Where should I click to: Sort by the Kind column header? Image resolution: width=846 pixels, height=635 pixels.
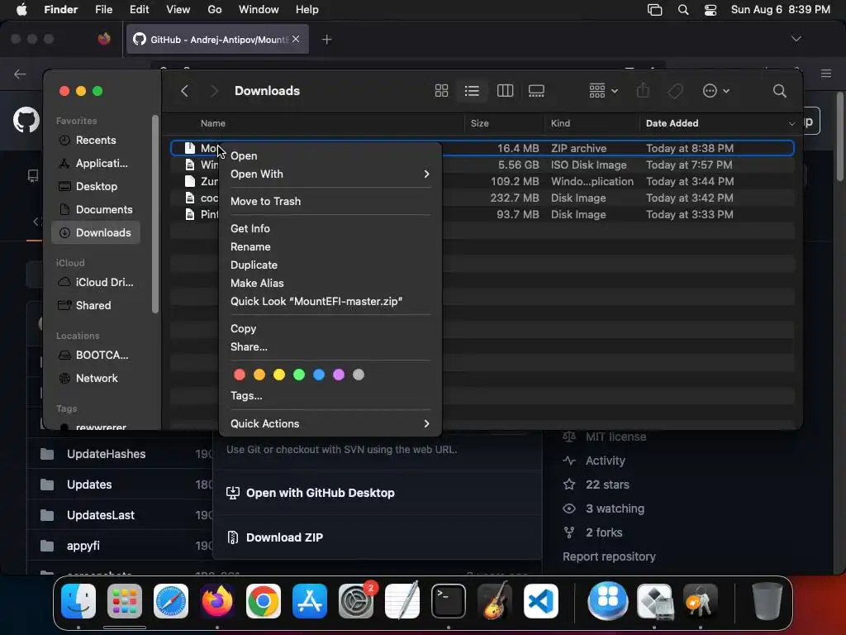pyautogui.click(x=561, y=124)
